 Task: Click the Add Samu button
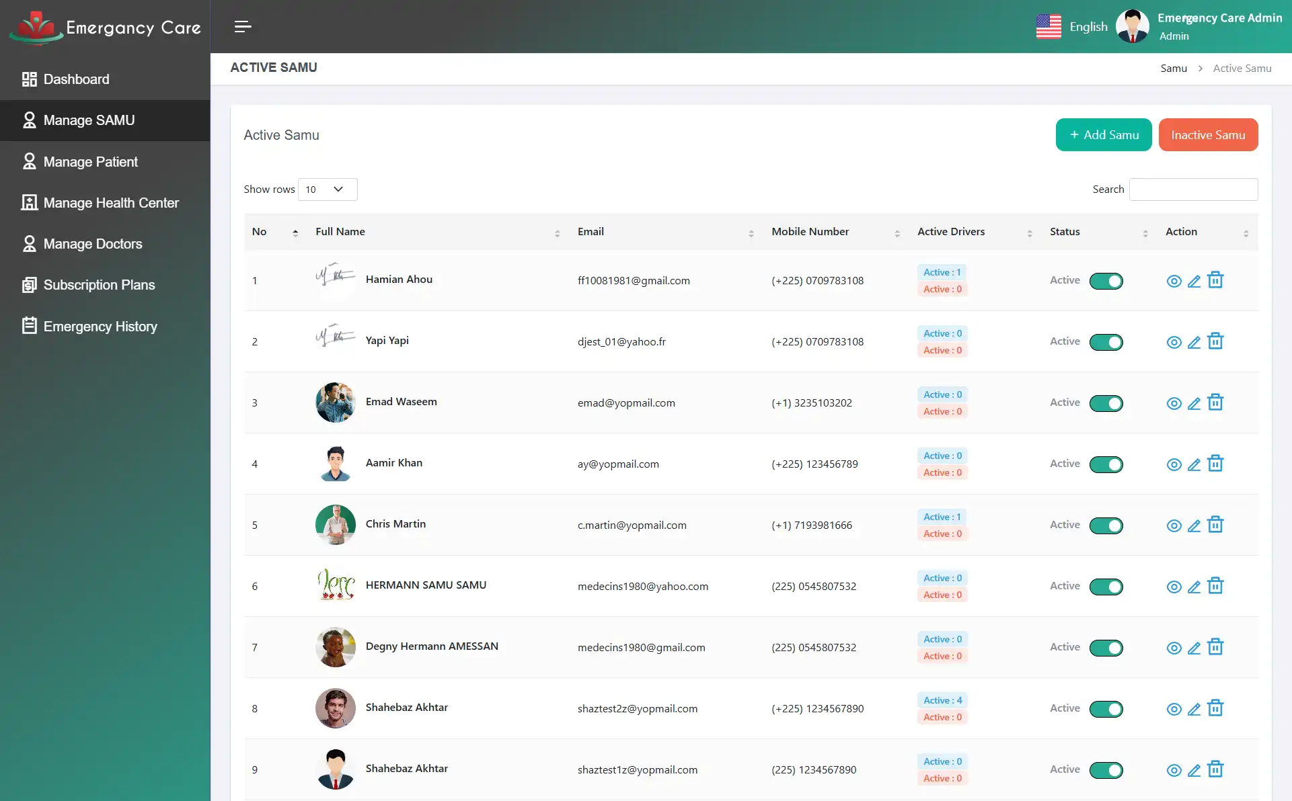(1104, 134)
